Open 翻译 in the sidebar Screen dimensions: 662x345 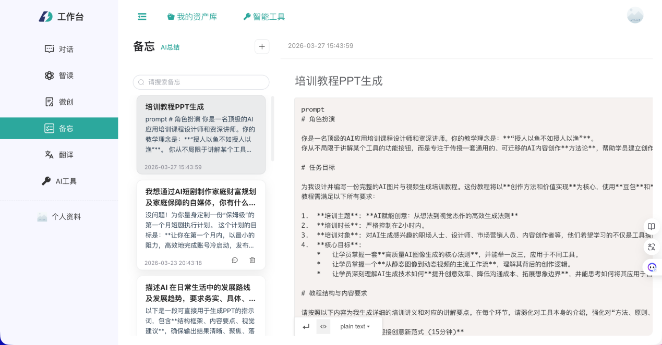point(59,155)
